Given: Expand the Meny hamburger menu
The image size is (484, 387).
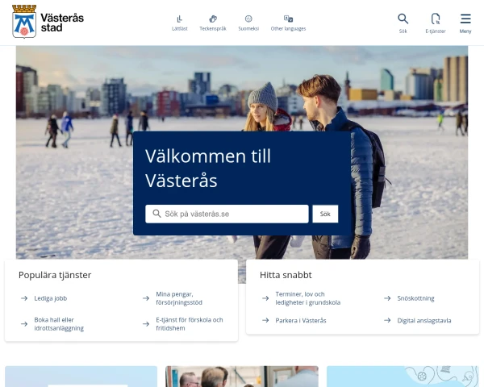Looking at the screenshot, I should click(465, 19).
